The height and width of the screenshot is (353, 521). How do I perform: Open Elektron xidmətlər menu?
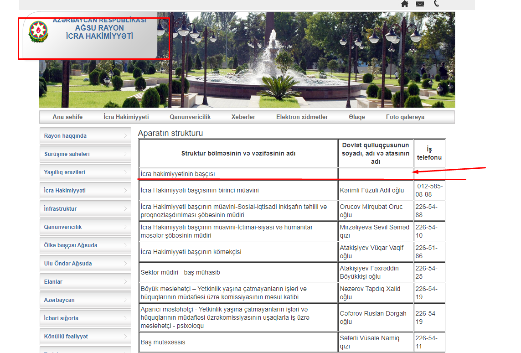pyautogui.click(x=302, y=117)
